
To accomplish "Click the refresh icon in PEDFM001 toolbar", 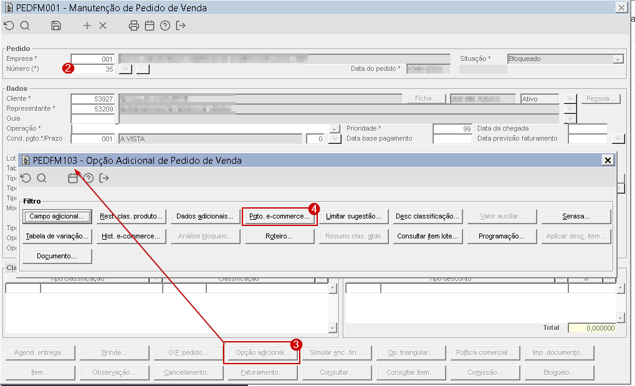I will 9,26.
